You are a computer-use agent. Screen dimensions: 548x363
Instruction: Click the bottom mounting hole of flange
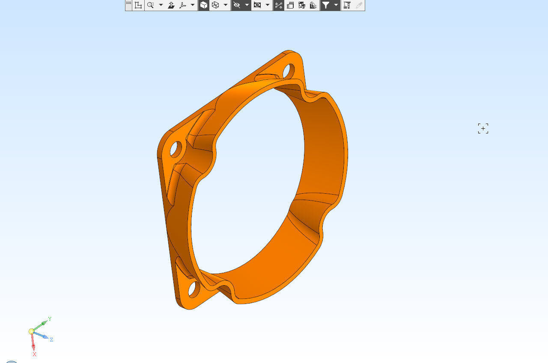pos(194,289)
